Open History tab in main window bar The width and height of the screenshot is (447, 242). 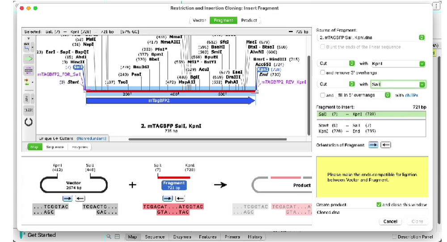point(255,237)
